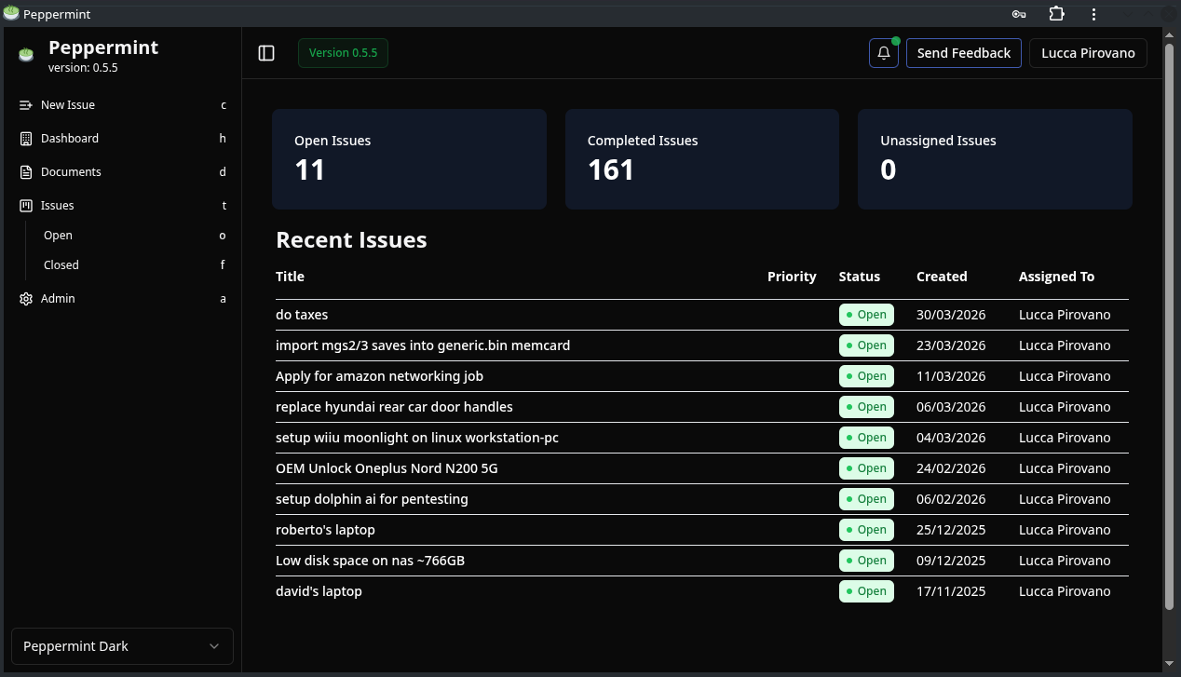Click the New Issue sidebar icon
Viewport: 1181px width, 677px height.
pos(26,105)
